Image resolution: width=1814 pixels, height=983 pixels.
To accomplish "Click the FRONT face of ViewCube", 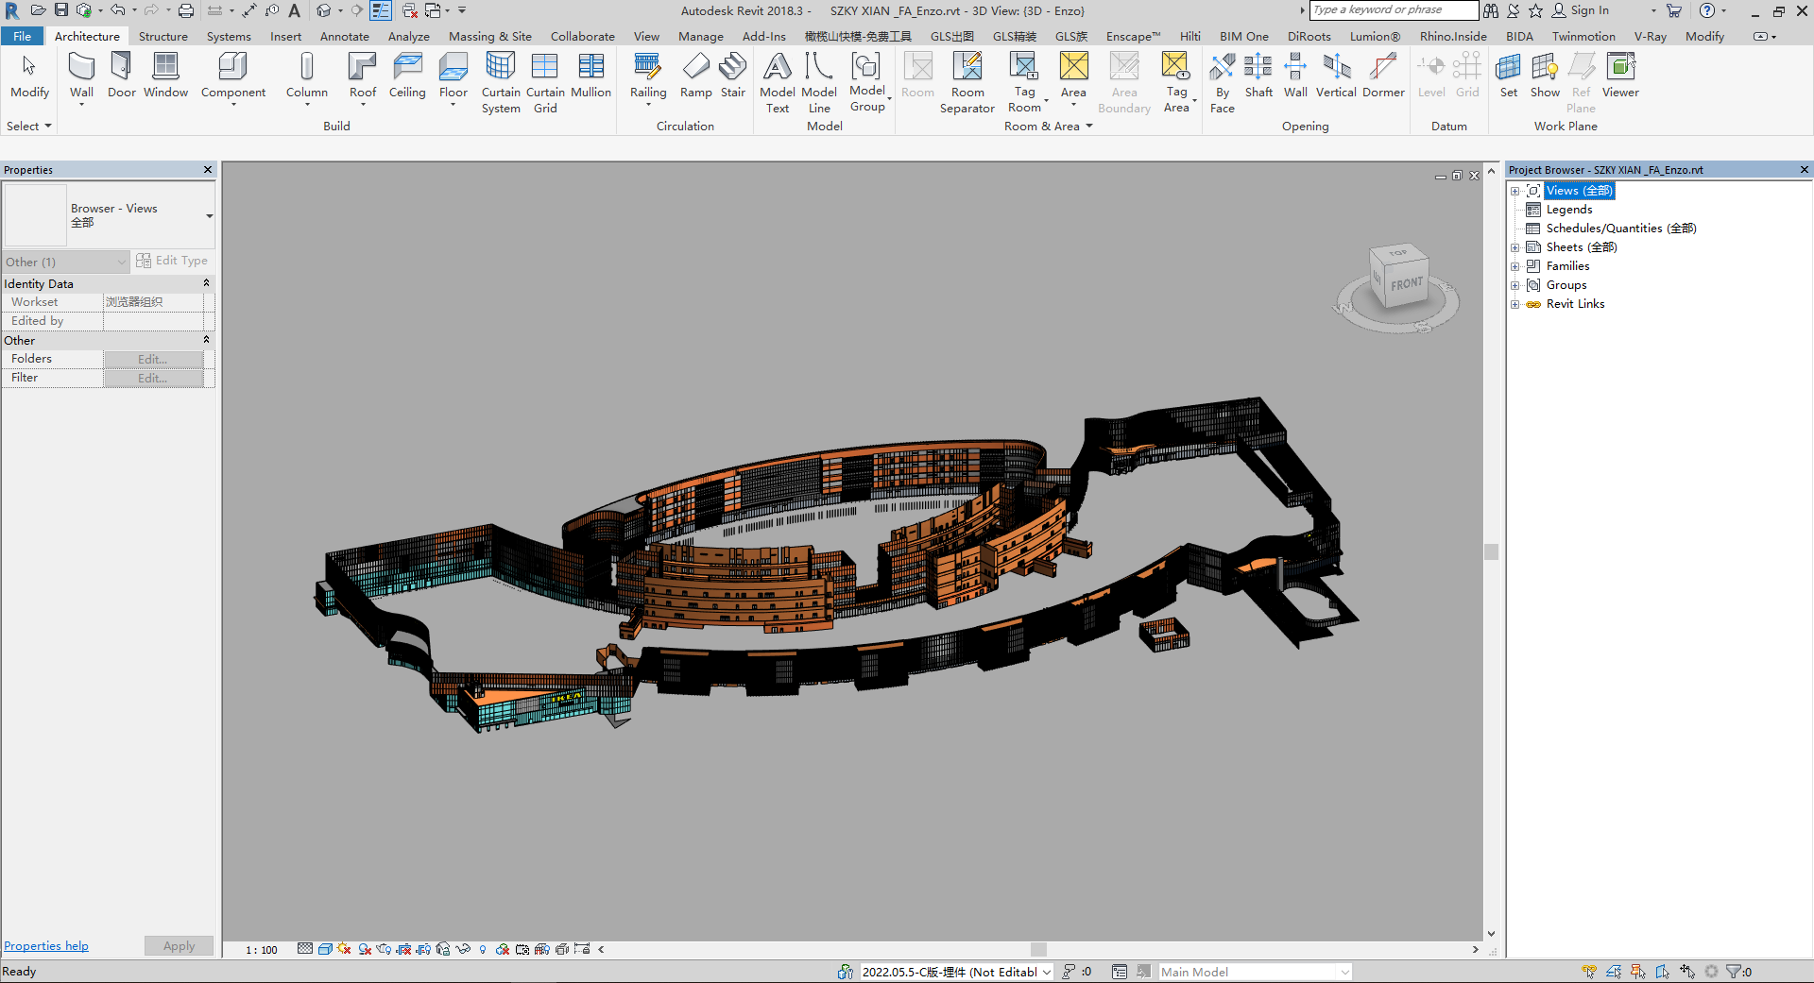I will [x=1406, y=283].
